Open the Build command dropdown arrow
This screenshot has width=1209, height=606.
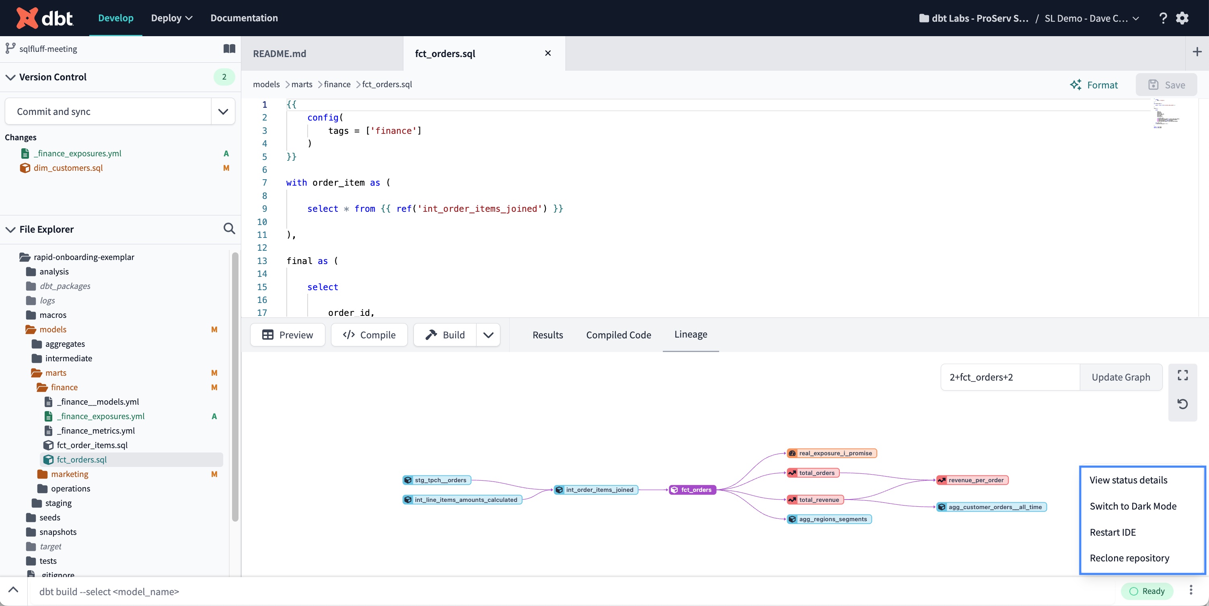[x=488, y=335]
